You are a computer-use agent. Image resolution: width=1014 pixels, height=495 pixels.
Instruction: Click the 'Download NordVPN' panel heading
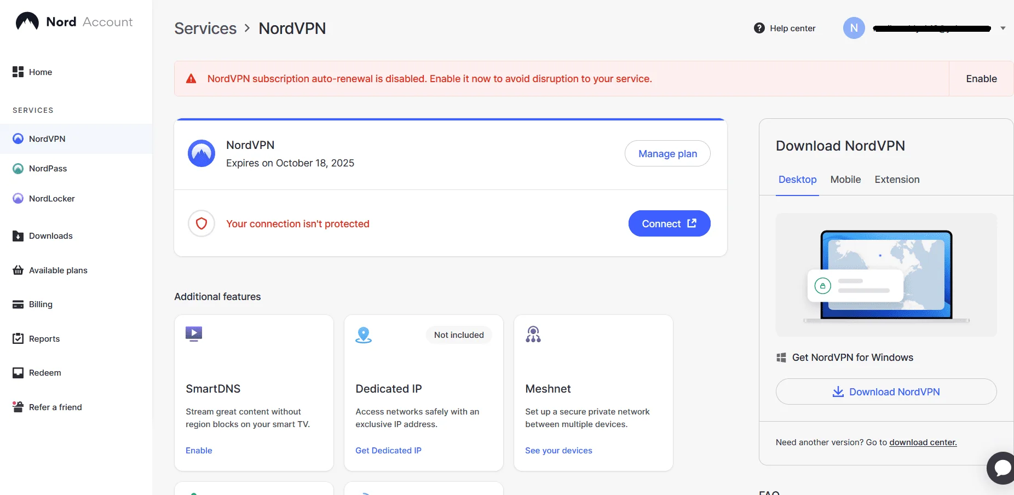click(840, 146)
